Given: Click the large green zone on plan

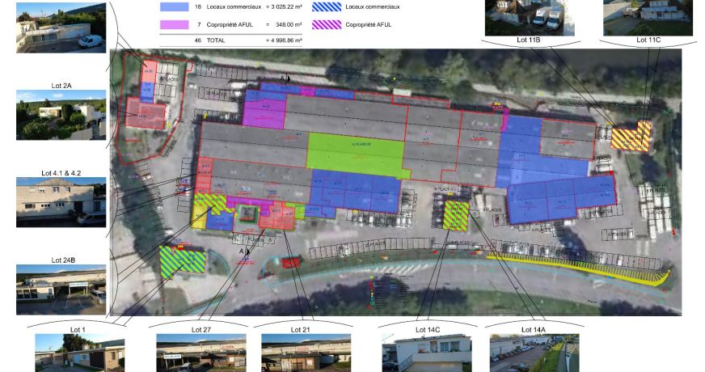Looking at the screenshot, I should pyautogui.click(x=356, y=154).
